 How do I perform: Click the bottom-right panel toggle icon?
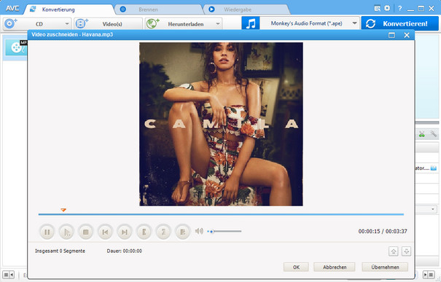pyautogui.click(x=429, y=275)
